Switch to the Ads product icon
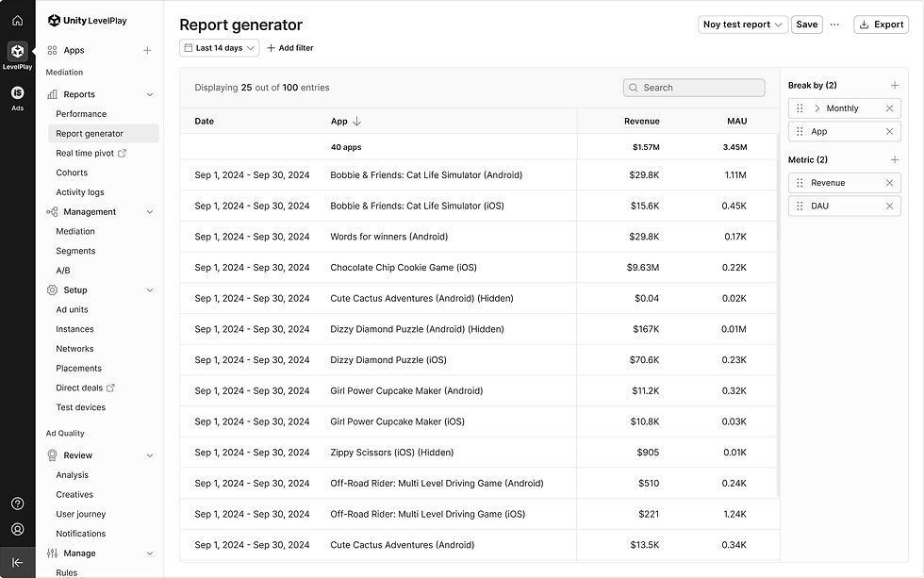924x578 pixels. tap(18, 92)
